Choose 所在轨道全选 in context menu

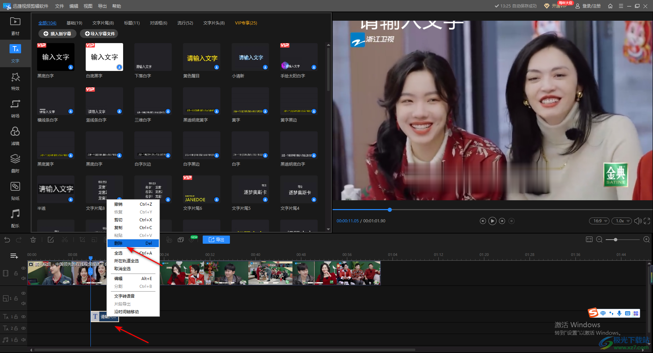pyautogui.click(x=133, y=261)
